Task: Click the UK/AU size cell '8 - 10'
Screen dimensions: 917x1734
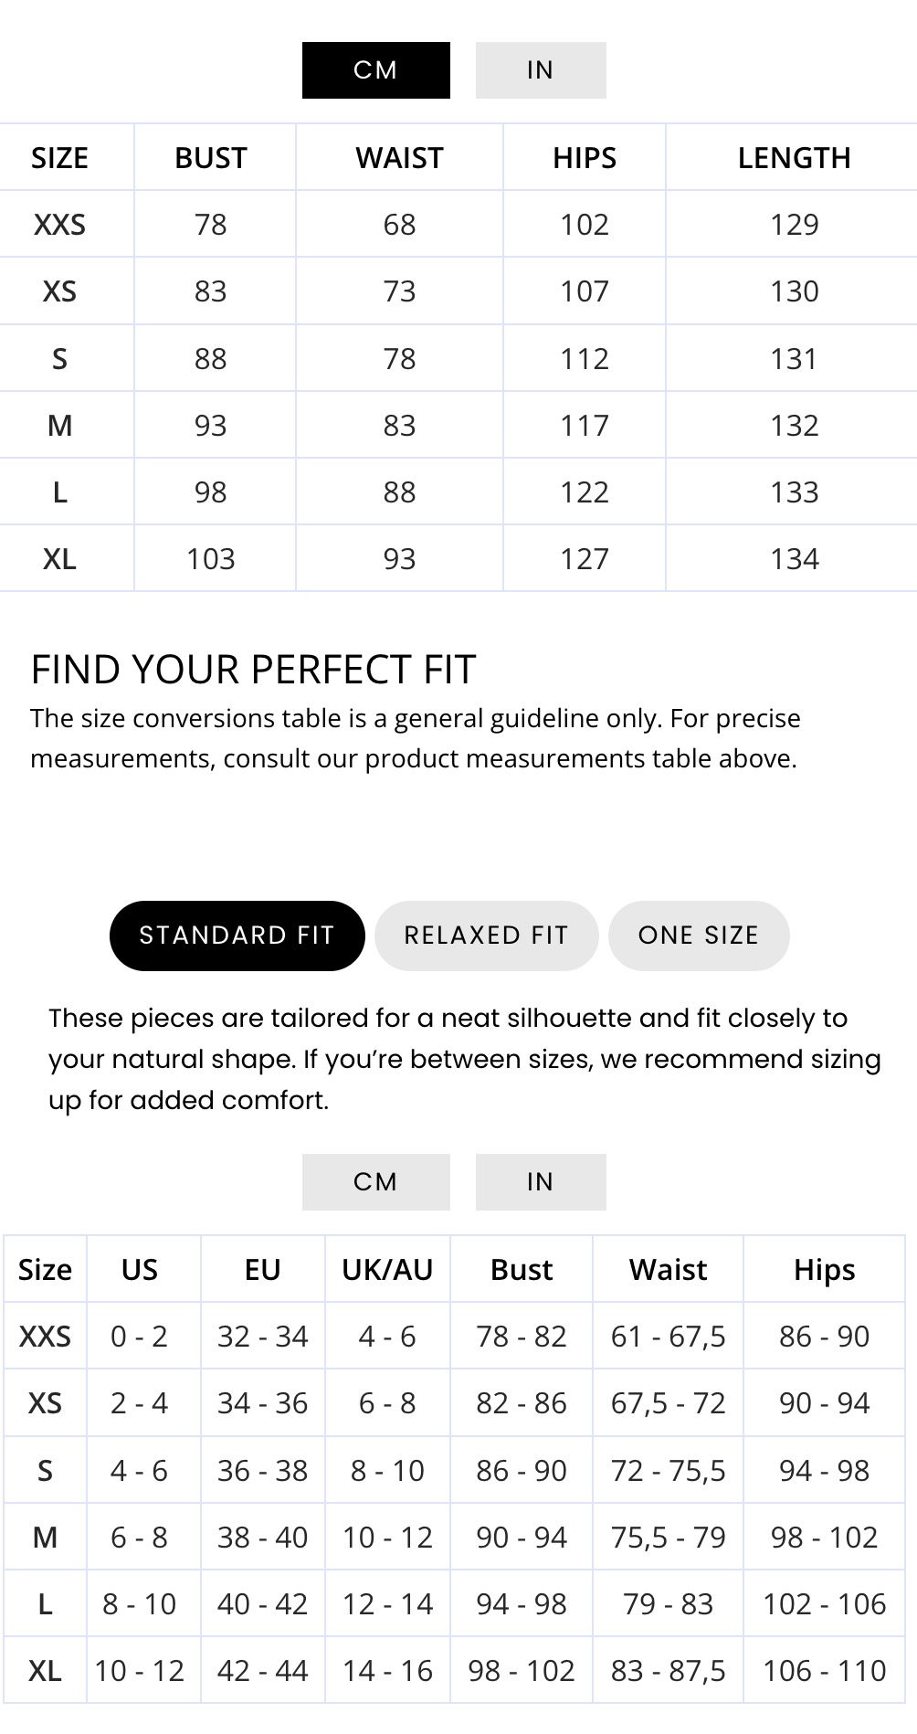Action: 387,1471
